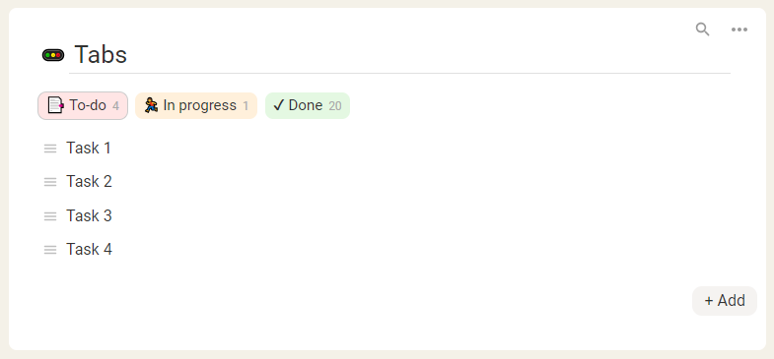Open the Task 1 item
This screenshot has height=359, width=774.
point(89,149)
